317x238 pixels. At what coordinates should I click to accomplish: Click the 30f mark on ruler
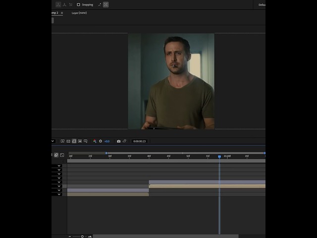point(110,156)
